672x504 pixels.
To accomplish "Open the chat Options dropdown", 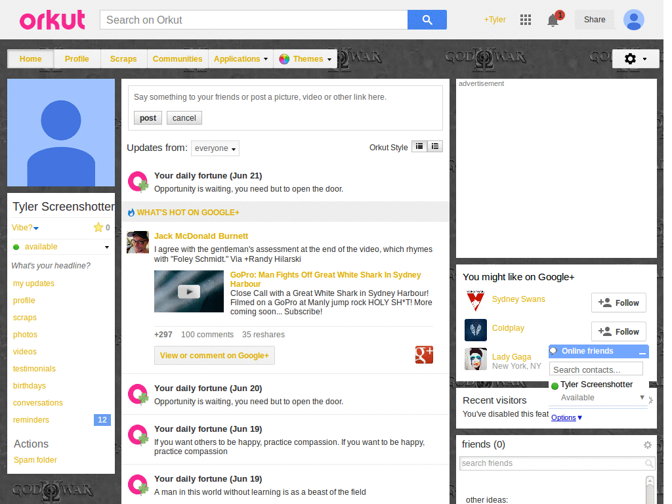I will tap(566, 417).
